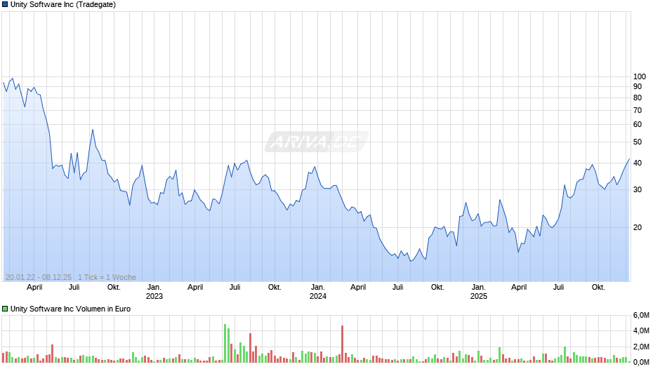The height and width of the screenshot is (369, 660).
Task: Click the price axis label 70
Action: tap(638, 111)
